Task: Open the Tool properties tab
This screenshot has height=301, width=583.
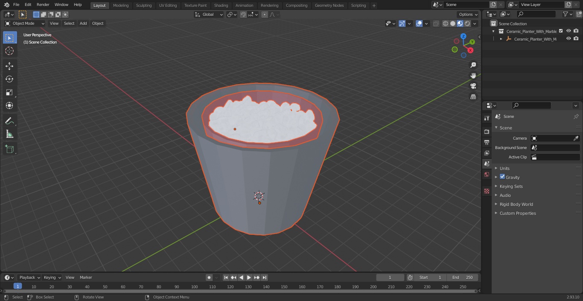Action: [487, 118]
